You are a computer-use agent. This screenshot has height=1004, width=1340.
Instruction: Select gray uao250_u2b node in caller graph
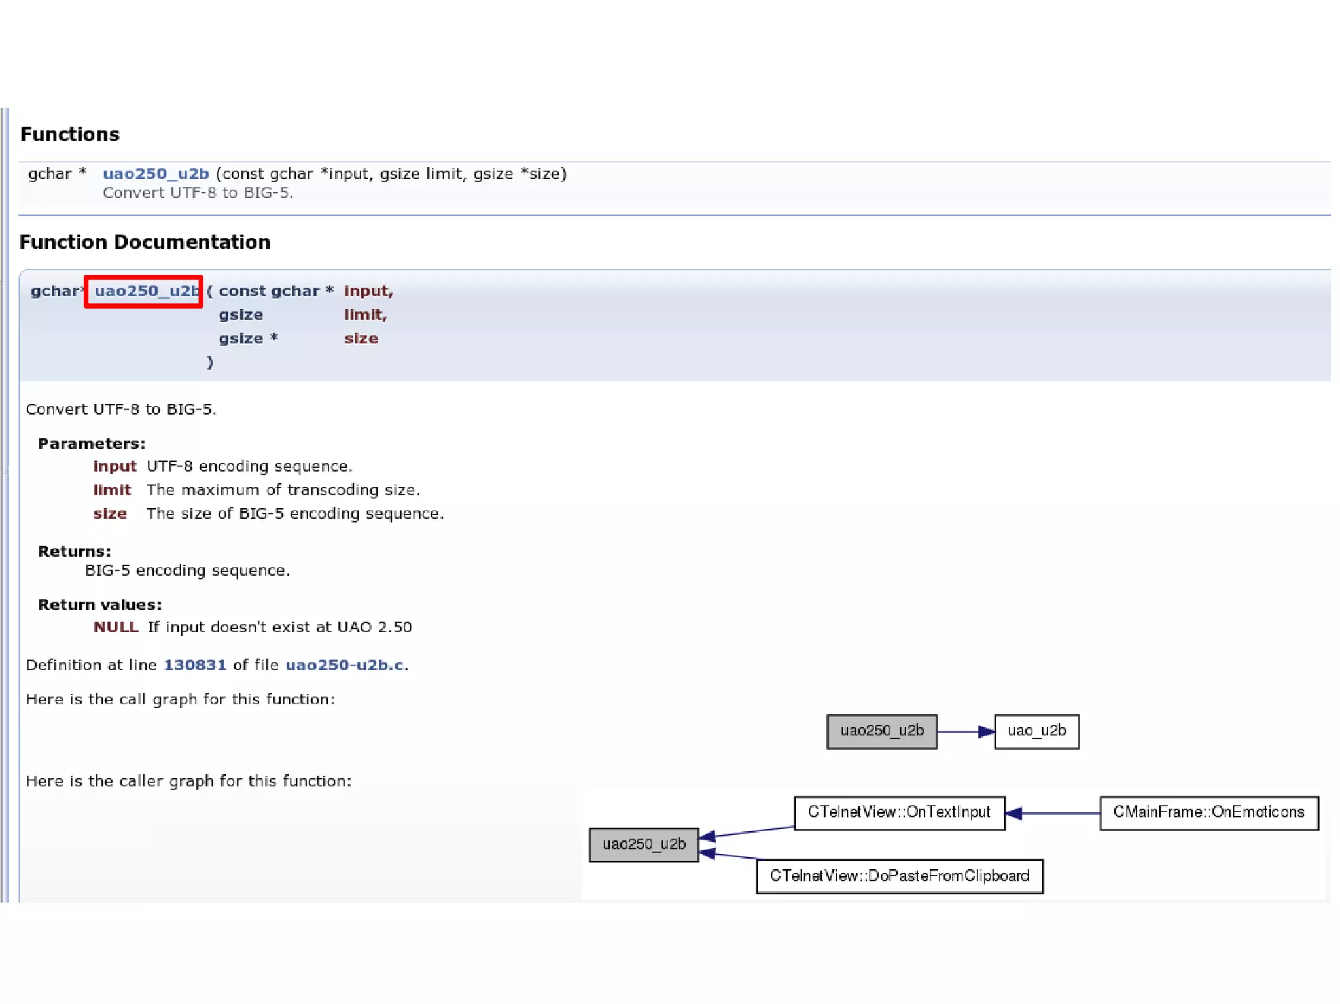(644, 844)
